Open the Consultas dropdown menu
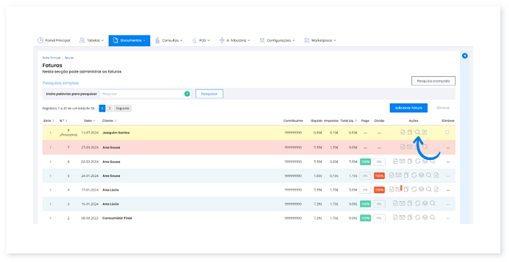The width and height of the screenshot is (509, 262). pyautogui.click(x=168, y=41)
